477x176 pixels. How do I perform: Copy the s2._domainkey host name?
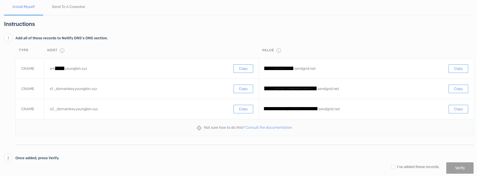[243, 109]
